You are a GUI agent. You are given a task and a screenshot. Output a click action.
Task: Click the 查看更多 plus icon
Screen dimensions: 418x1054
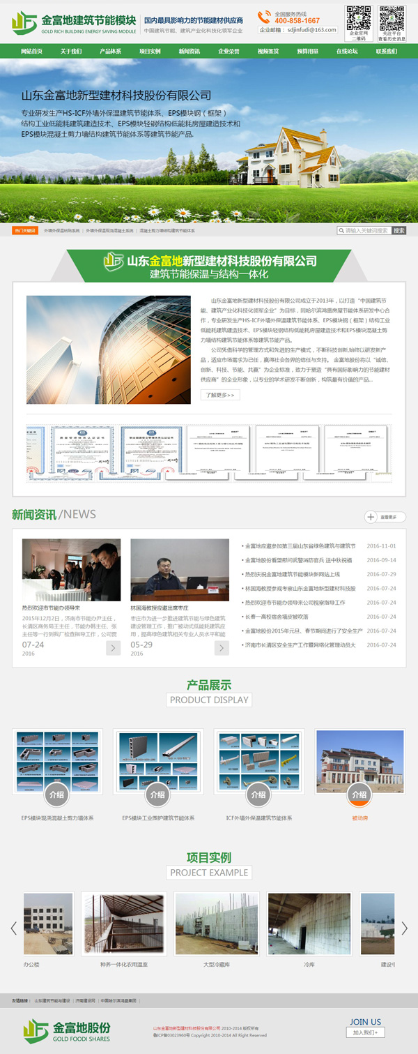pyautogui.click(x=371, y=517)
